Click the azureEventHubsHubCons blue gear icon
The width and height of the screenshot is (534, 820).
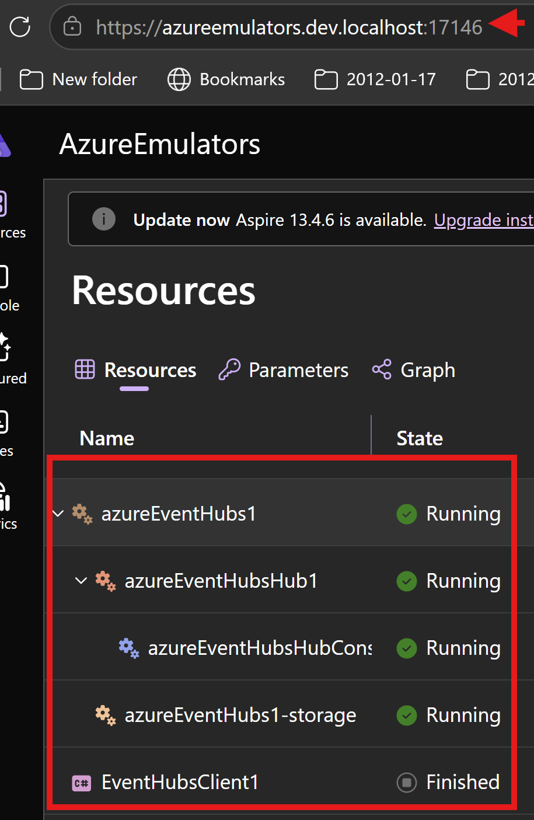129,648
